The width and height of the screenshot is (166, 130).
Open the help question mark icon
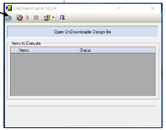[47, 17]
